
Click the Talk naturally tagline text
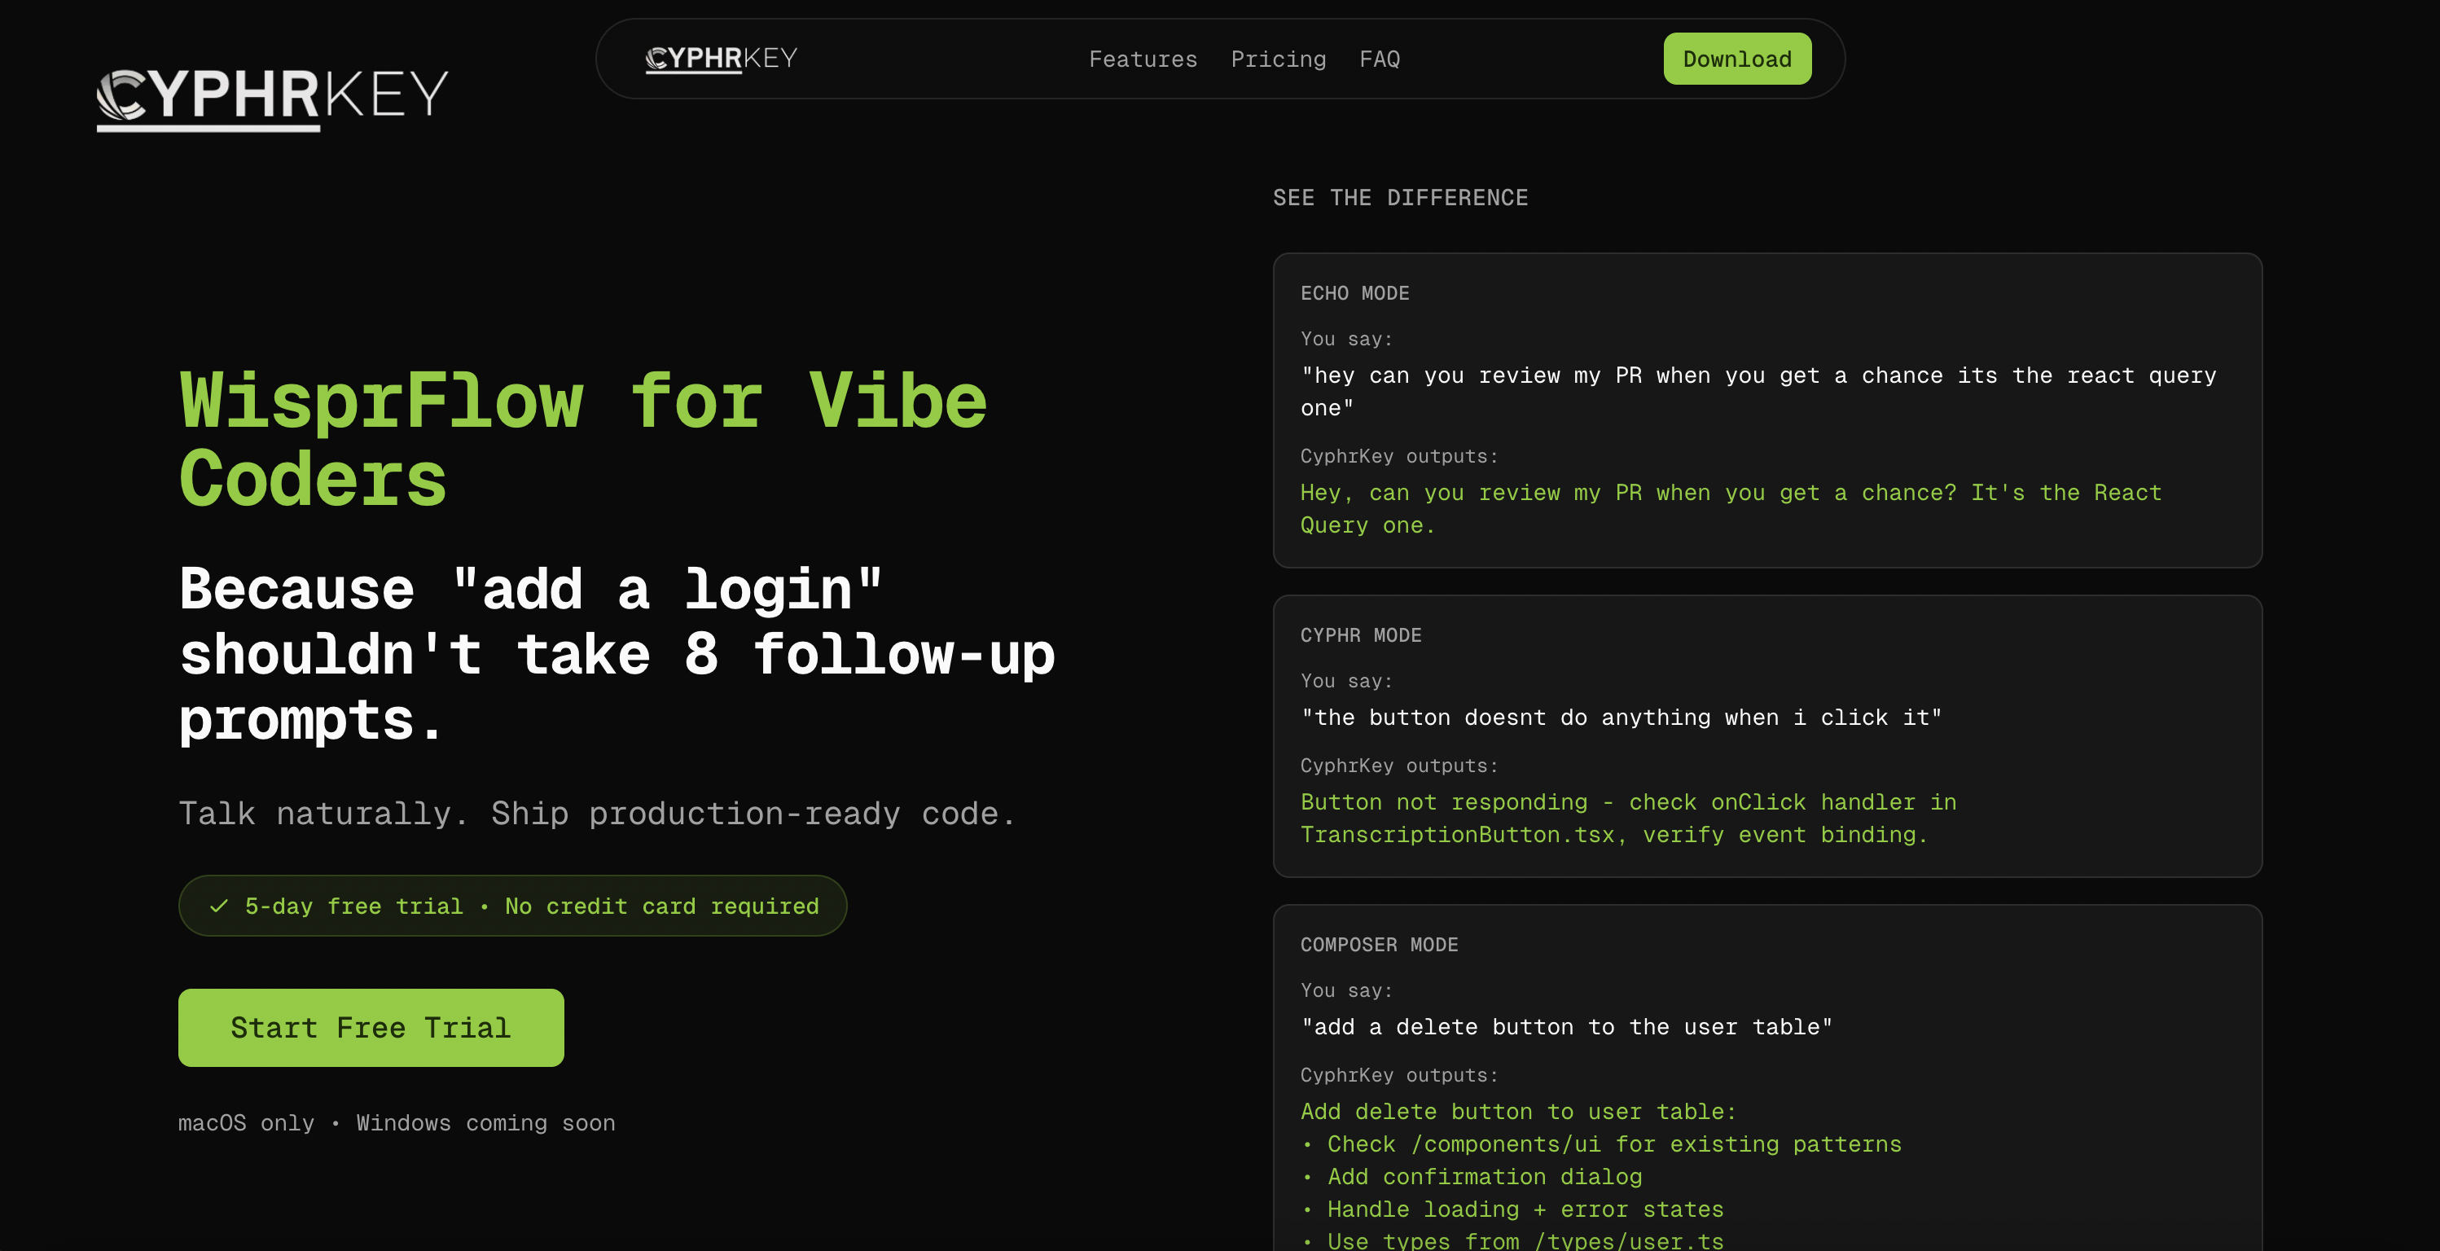pos(597,813)
